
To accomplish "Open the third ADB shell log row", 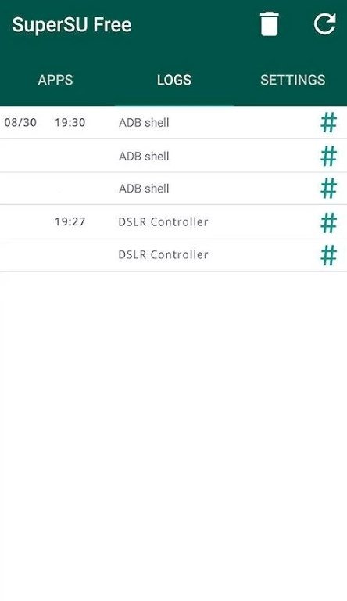I will click(173, 188).
